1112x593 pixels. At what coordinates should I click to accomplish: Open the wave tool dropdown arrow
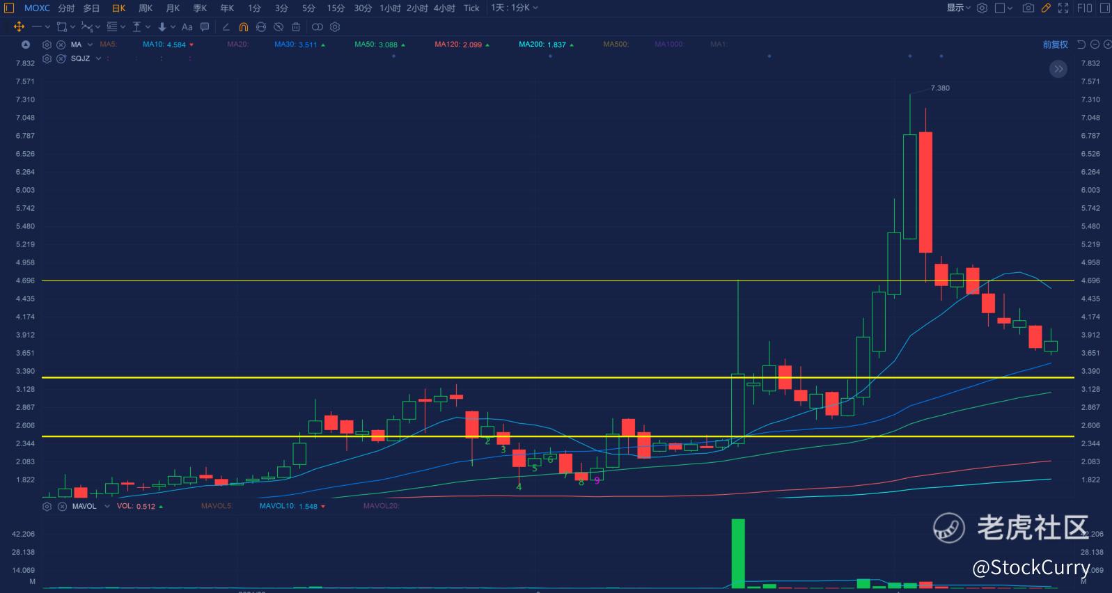click(x=97, y=27)
